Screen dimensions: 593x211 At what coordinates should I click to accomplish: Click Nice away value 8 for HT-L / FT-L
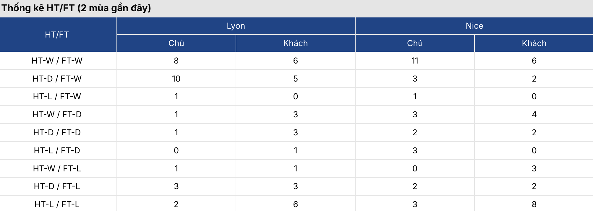point(534,204)
